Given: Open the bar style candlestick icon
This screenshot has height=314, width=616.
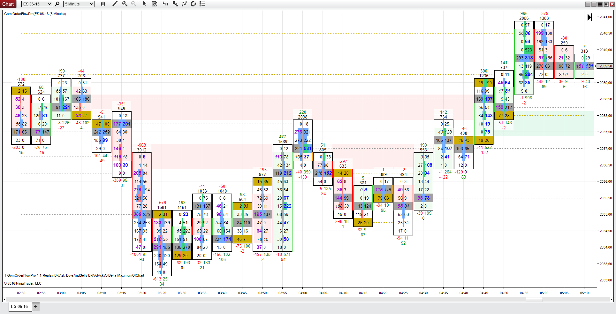Looking at the screenshot, I should 103,4.
